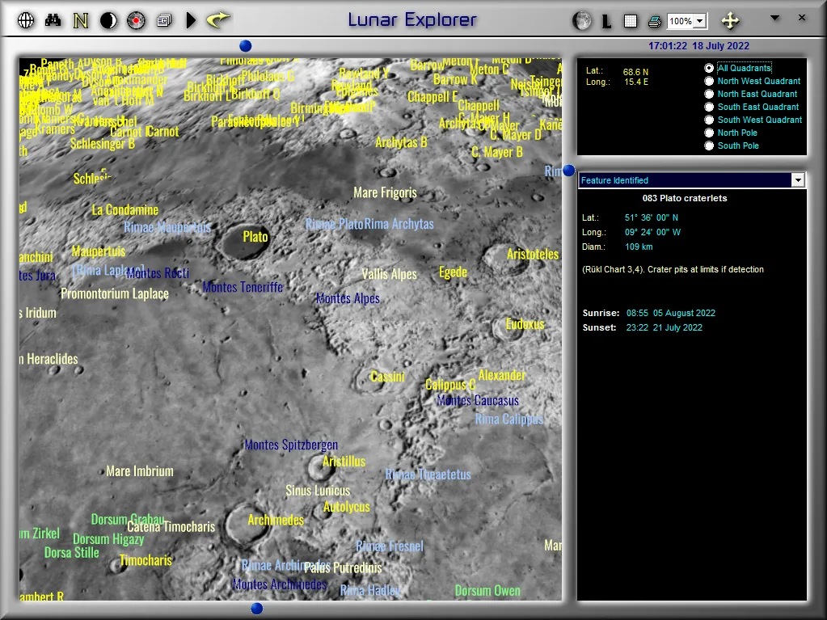The width and height of the screenshot is (827, 620).
Task: Click the Alexander crater label
Action: point(501,375)
